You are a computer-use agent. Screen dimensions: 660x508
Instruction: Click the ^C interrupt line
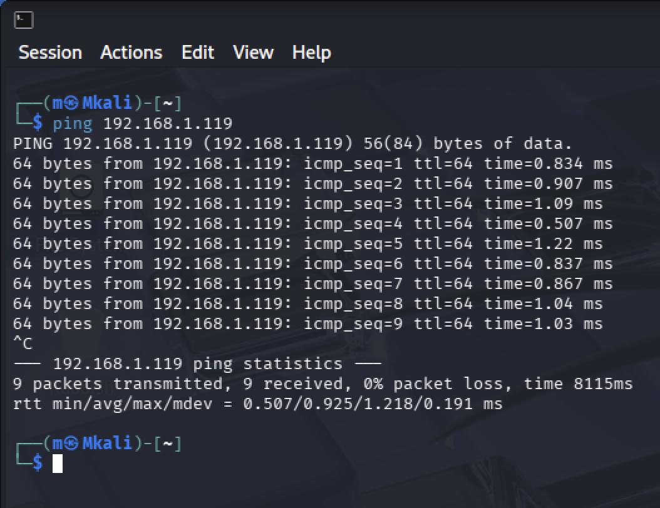(23, 343)
